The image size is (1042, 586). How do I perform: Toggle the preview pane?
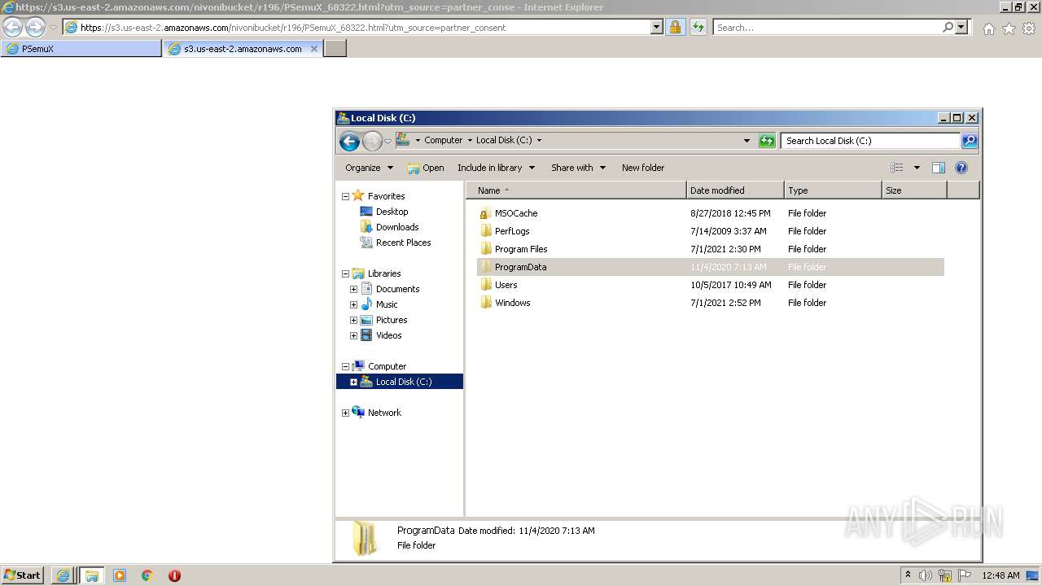(x=939, y=168)
